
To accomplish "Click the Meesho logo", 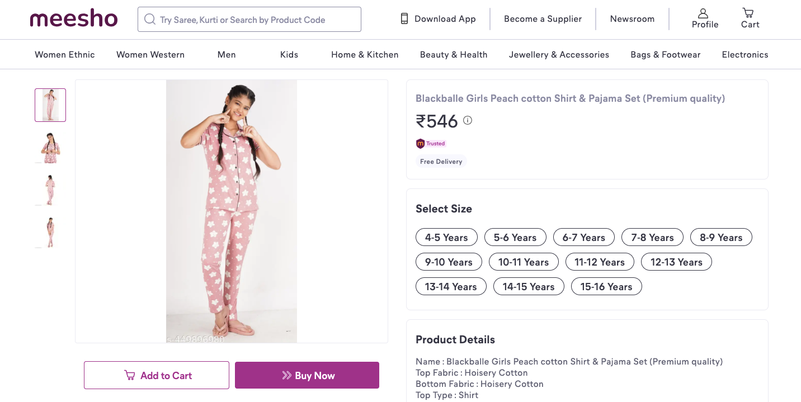I will [74, 19].
